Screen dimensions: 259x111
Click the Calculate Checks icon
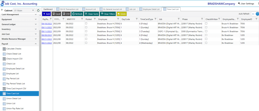click(x=4, y=49)
